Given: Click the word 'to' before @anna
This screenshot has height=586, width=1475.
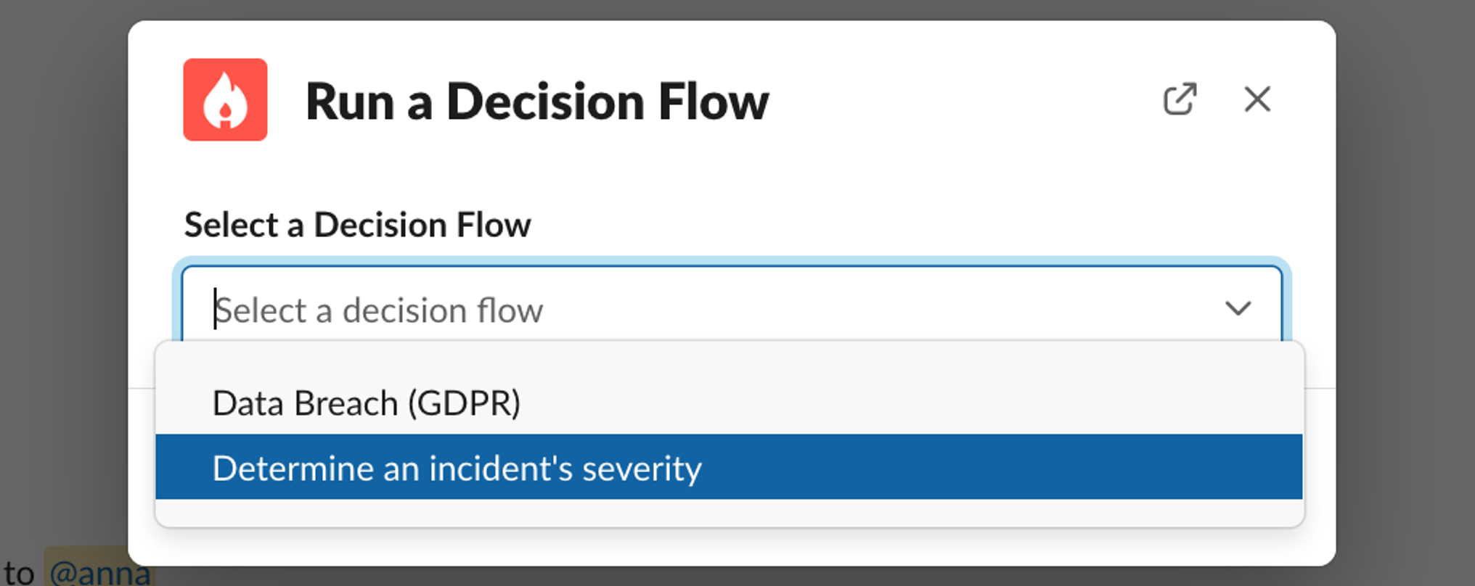Looking at the screenshot, I should (19, 573).
